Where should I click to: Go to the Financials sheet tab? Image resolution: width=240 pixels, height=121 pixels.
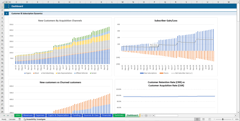106,115
